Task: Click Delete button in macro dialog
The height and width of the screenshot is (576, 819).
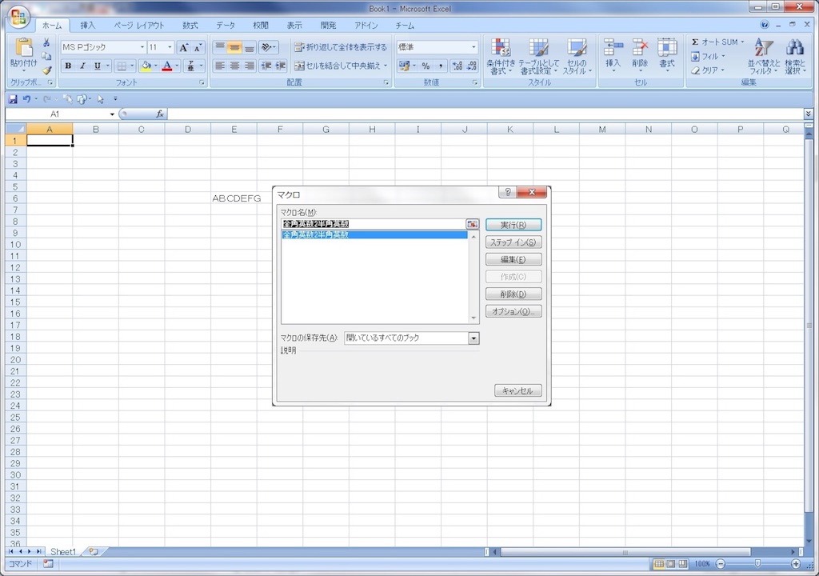Action: (x=513, y=294)
